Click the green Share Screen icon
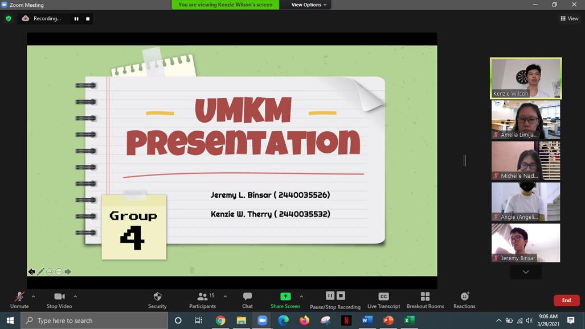The image size is (585, 329). [x=285, y=297]
